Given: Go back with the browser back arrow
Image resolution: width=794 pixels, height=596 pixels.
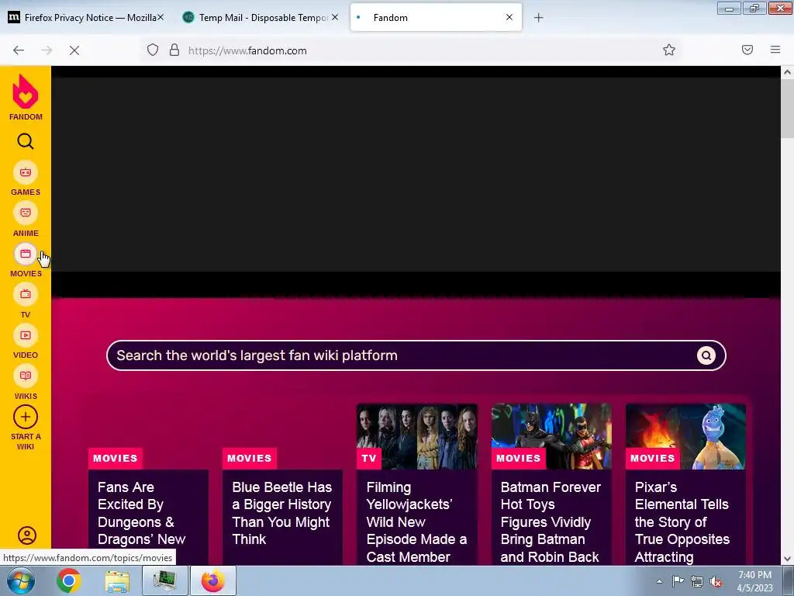Looking at the screenshot, I should [x=19, y=50].
